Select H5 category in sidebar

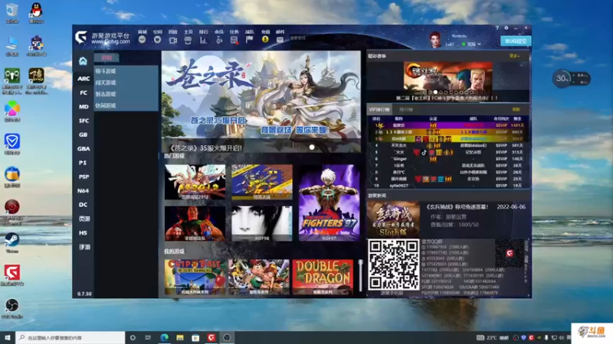coord(83,233)
